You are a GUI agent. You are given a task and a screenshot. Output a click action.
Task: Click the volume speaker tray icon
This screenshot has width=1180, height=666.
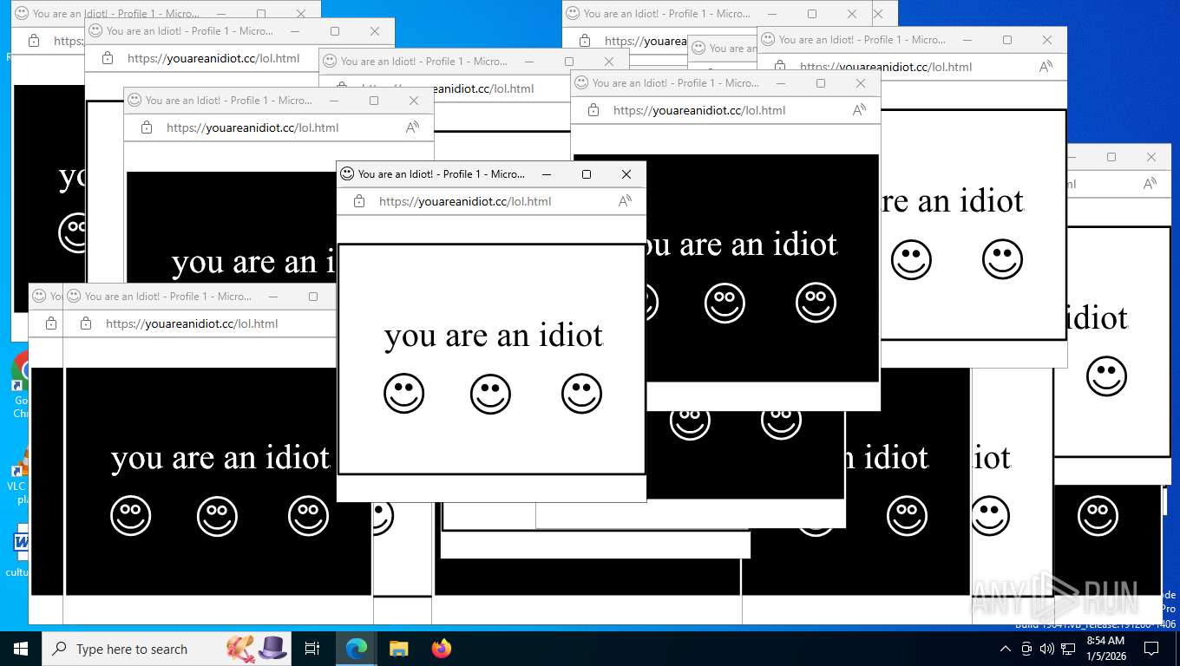pyautogui.click(x=1047, y=649)
